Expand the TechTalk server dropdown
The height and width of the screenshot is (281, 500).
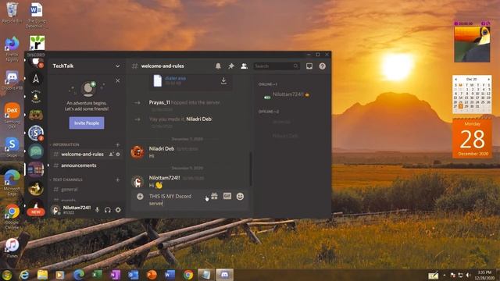(118, 66)
